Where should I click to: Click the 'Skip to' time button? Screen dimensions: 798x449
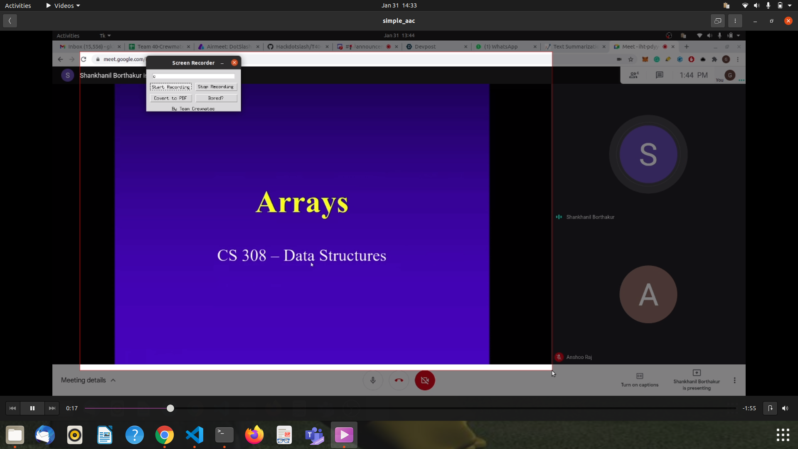[770, 408]
